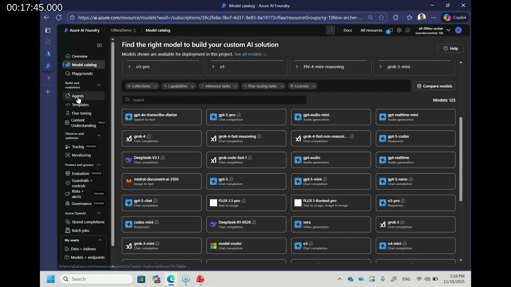
Task: Click the Evaluation sidebar icon
Action: click(x=67, y=173)
